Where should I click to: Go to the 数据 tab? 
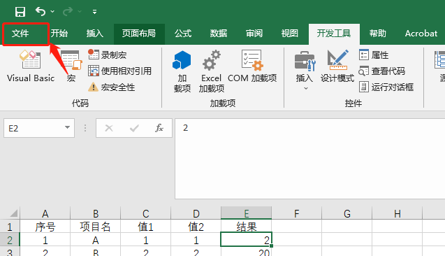coord(219,34)
